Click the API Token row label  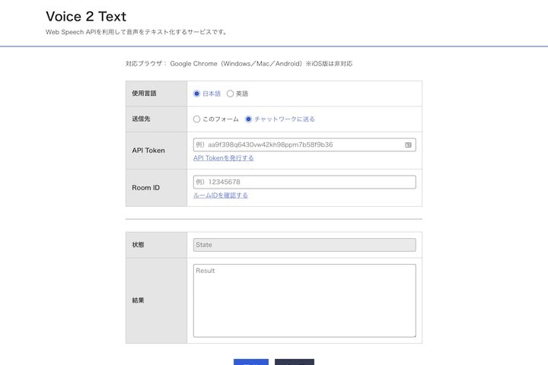[148, 151]
